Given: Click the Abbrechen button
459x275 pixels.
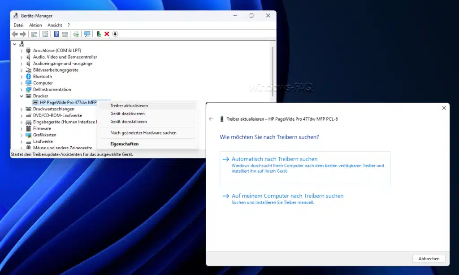Looking at the screenshot, I should click(429, 258).
